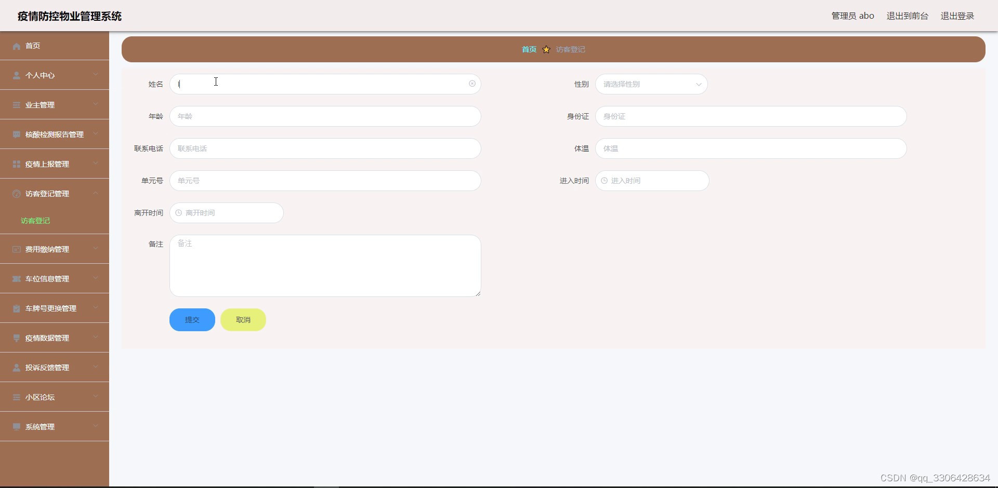Click 退出到前台 in the header

click(x=908, y=16)
